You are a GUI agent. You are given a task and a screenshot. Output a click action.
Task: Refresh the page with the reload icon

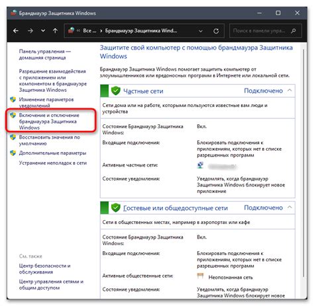(216, 31)
